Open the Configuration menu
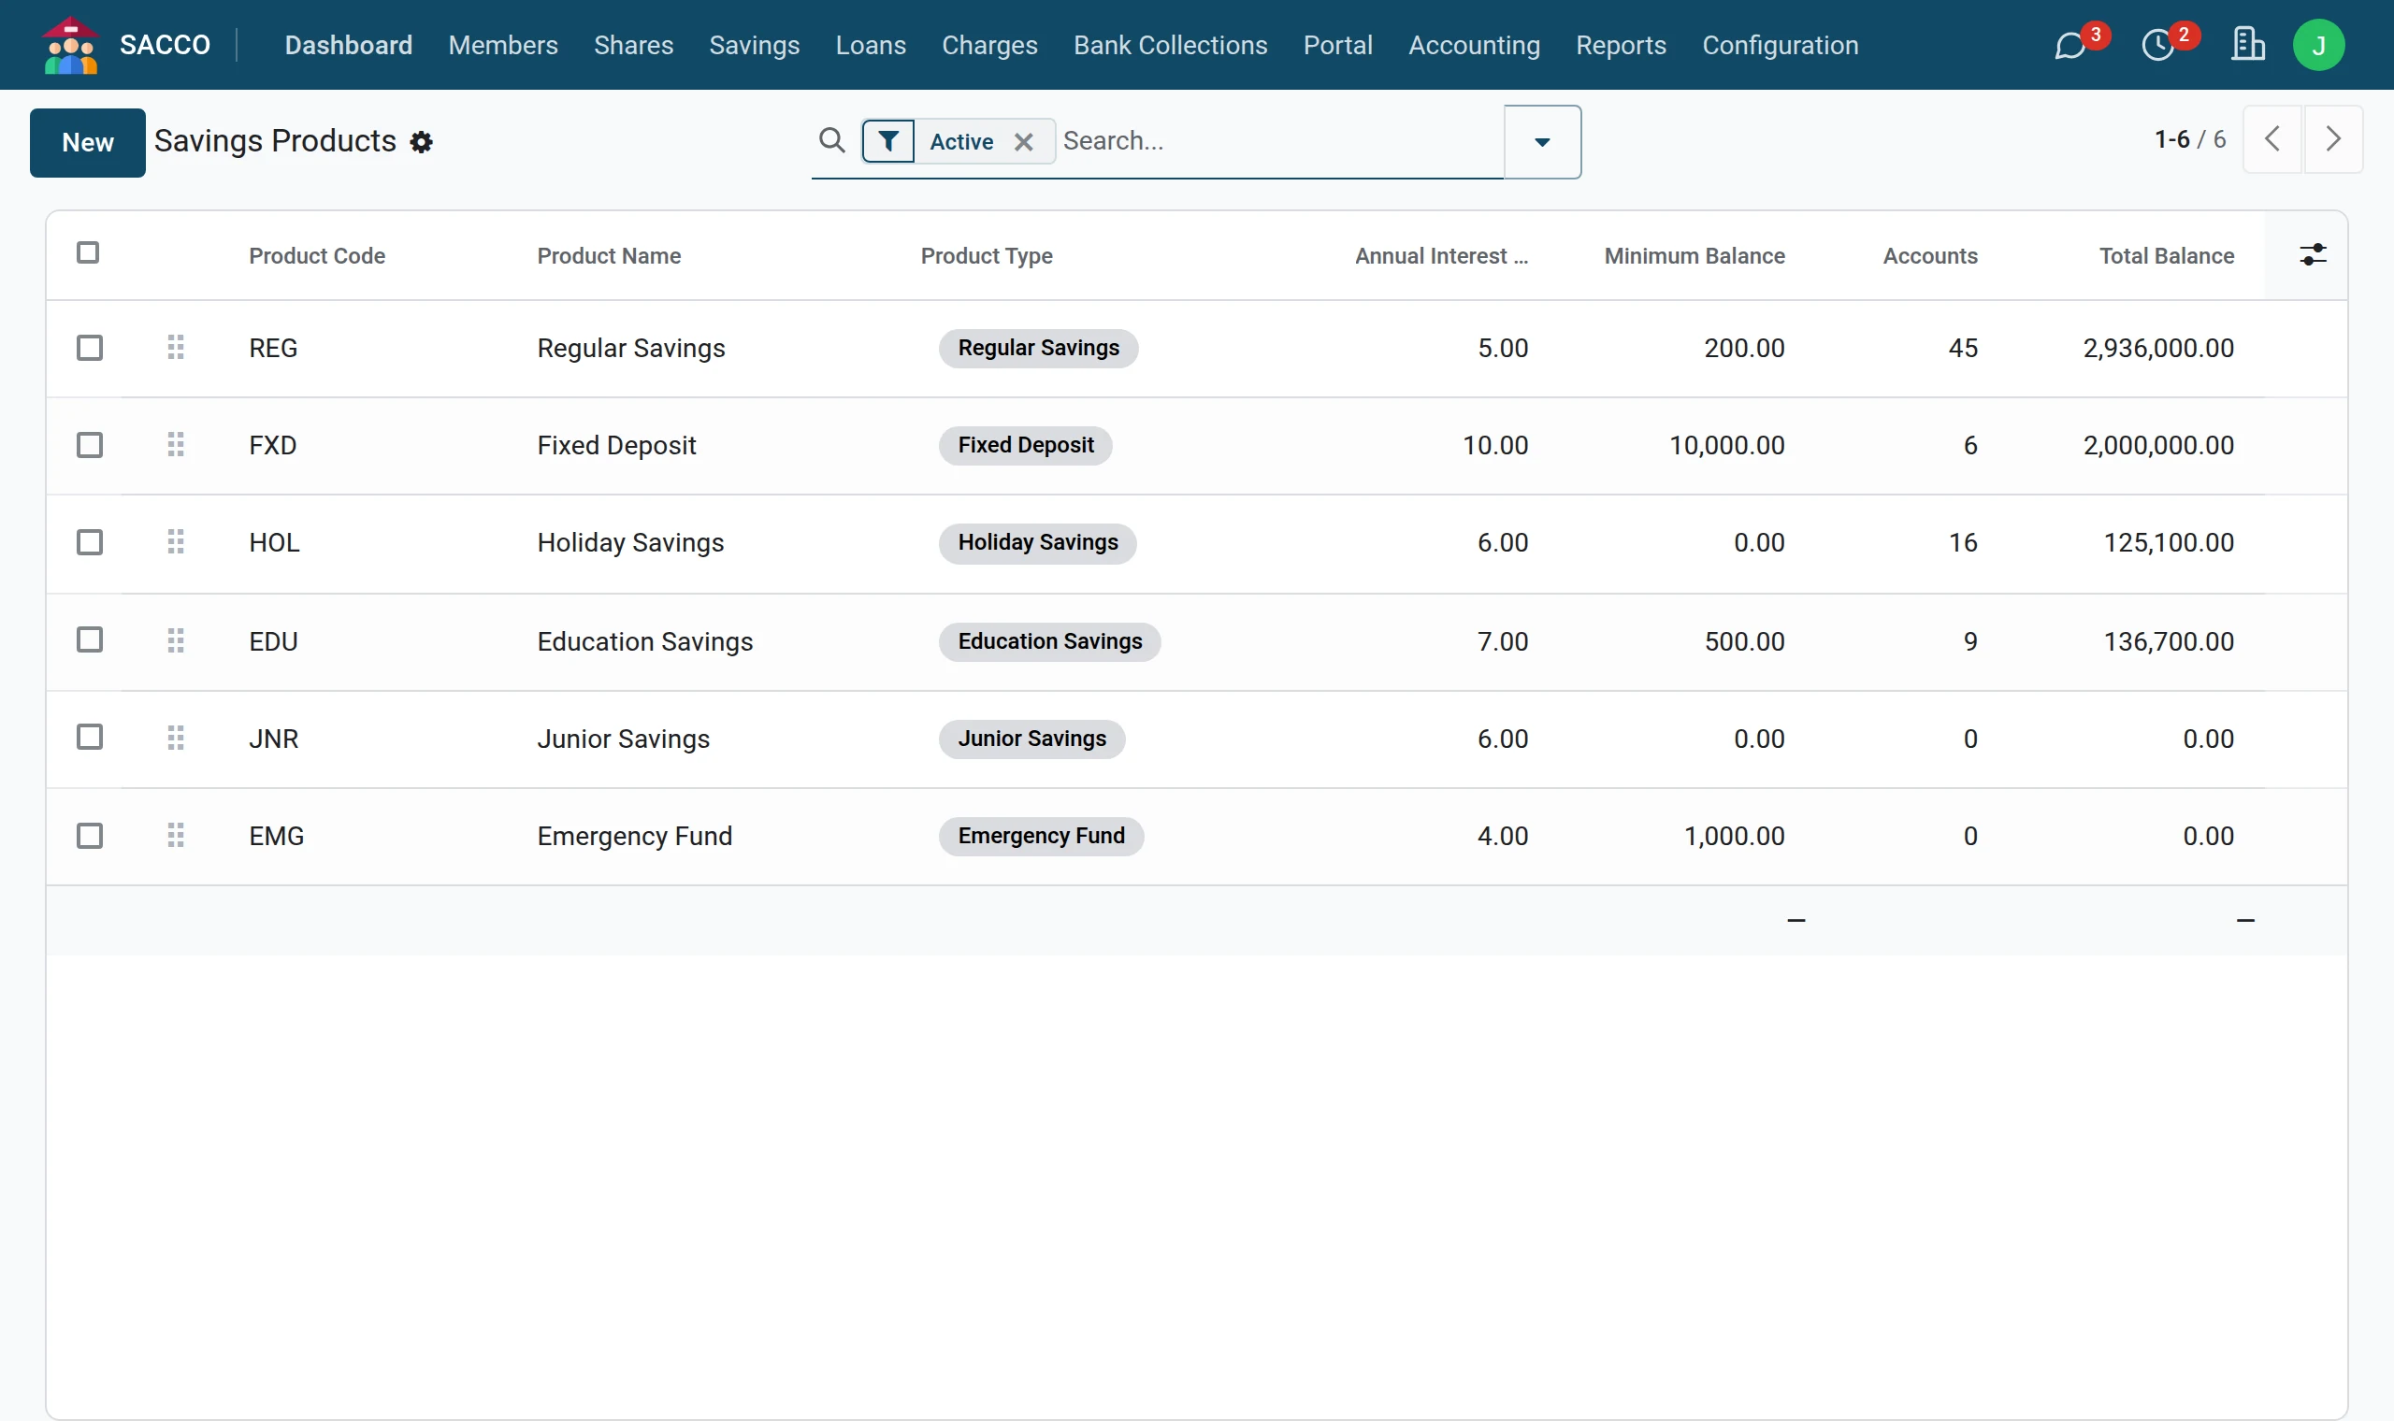The height and width of the screenshot is (1421, 2394). coord(1780,45)
